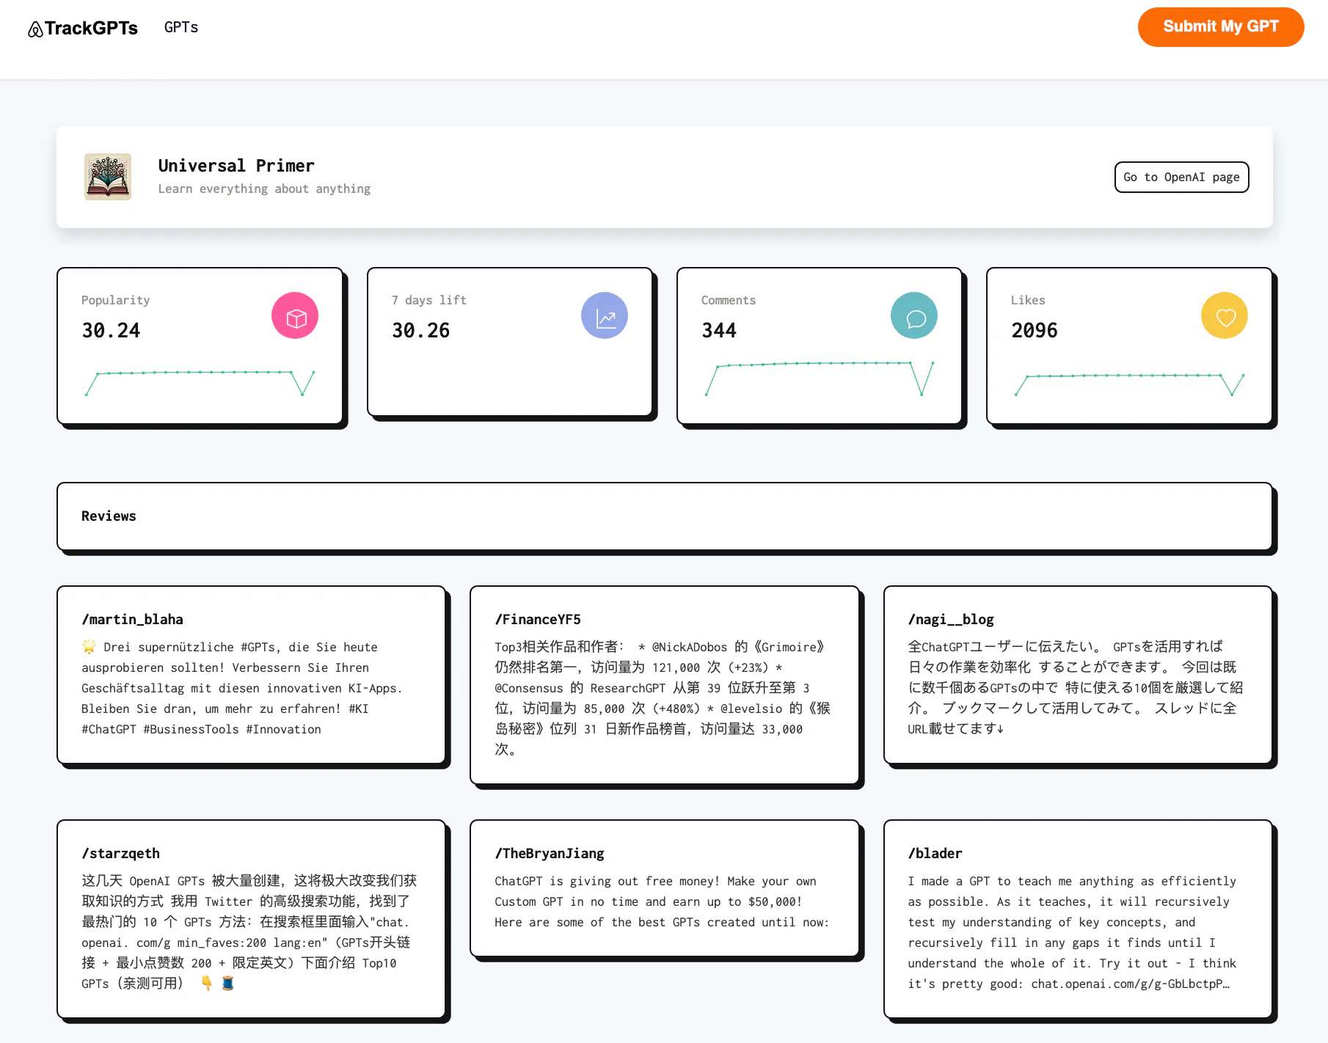Select the Popularity value 30.24
The image size is (1328, 1043).
tap(111, 331)
